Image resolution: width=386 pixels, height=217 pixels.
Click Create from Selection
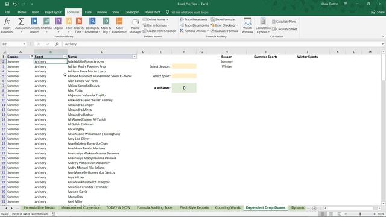159,31
